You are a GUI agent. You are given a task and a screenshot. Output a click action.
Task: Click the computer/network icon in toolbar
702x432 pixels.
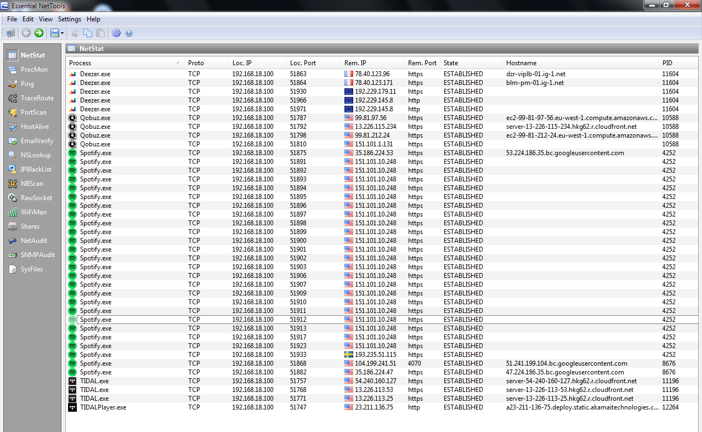[x=10, y=33]
